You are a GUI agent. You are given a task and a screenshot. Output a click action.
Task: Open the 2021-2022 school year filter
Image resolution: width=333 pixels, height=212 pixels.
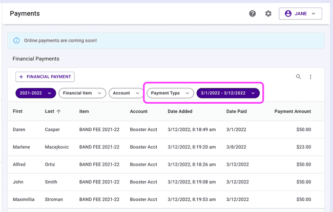tap(35, 93)
